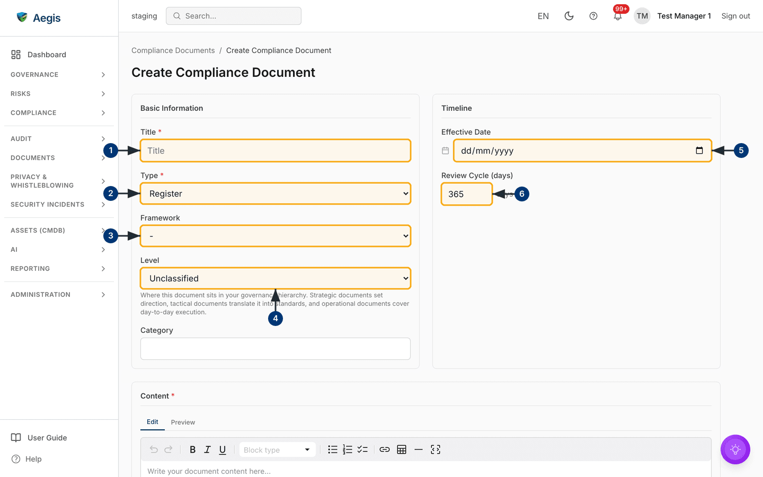Open the Type dropdown showing Register

tap(276, 193)
